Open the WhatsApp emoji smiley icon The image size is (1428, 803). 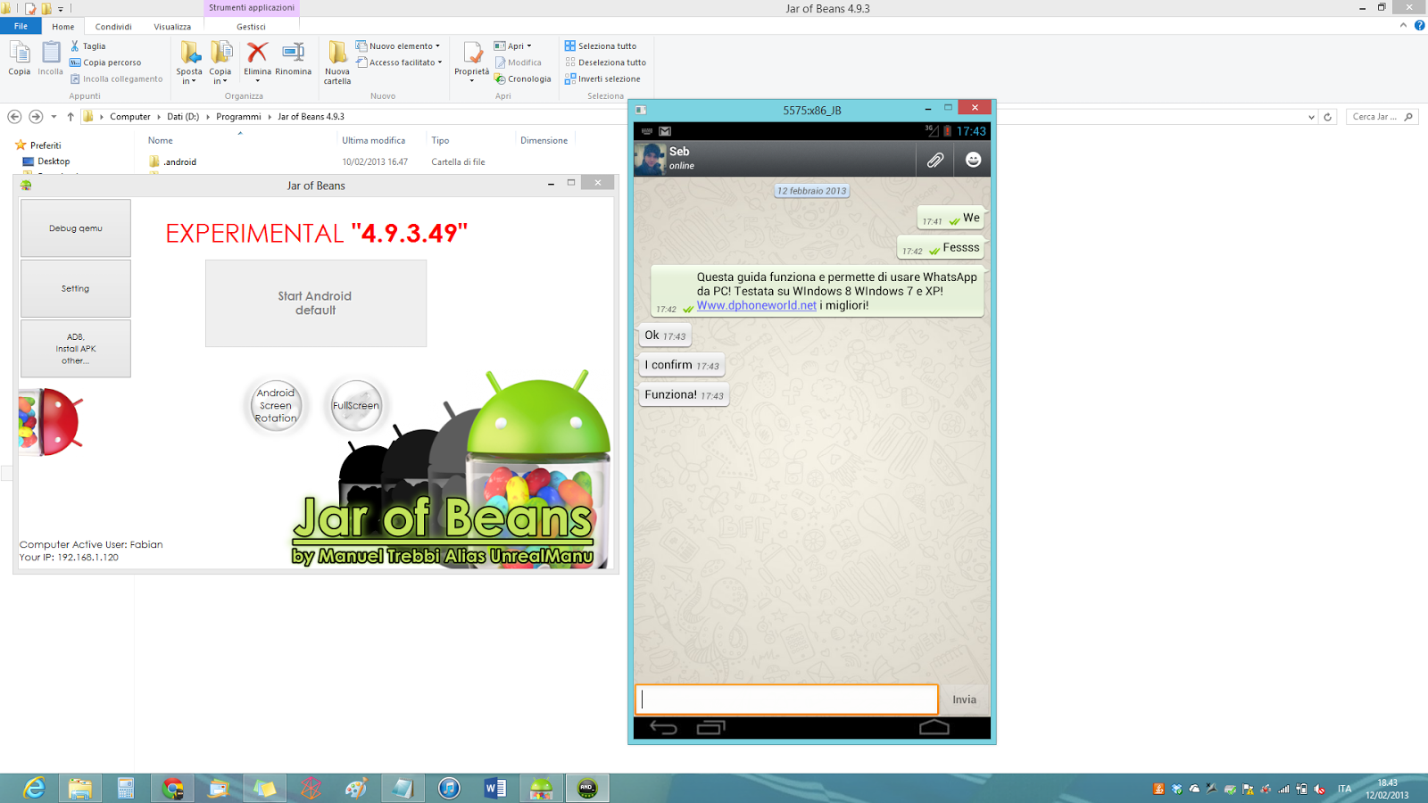[973, 160]
